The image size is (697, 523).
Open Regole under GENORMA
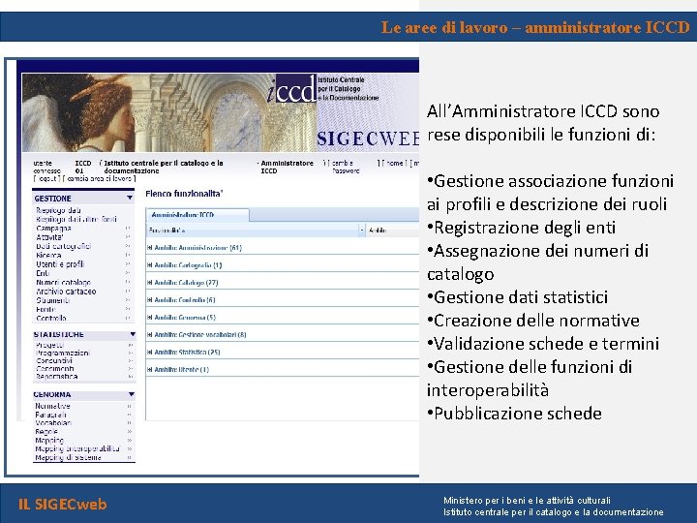coord(46,431)
